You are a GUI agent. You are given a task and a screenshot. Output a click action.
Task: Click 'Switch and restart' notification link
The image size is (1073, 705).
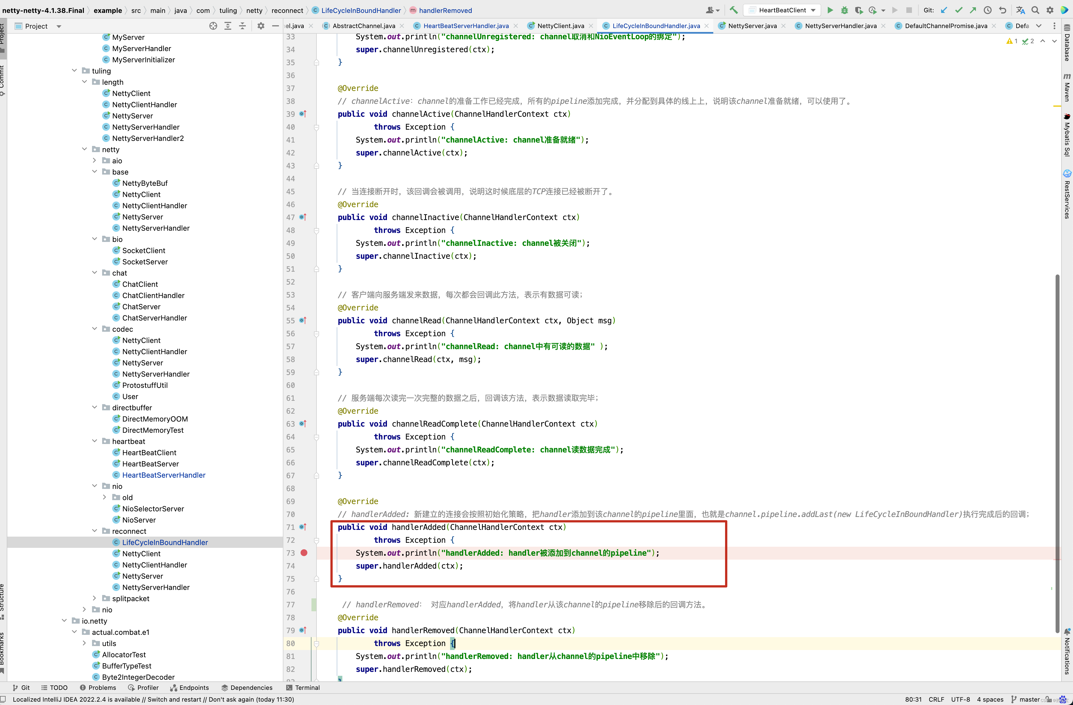[174, 700]
